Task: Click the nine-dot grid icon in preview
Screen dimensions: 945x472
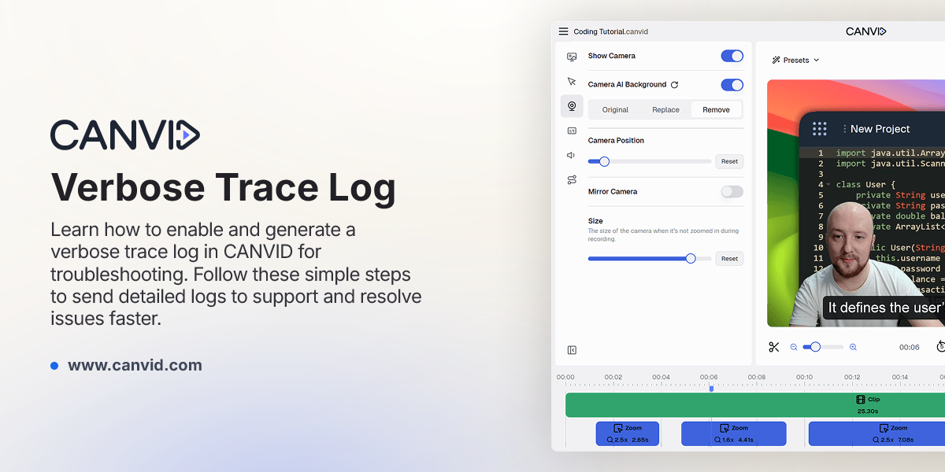Action: [x=819, y=129]
